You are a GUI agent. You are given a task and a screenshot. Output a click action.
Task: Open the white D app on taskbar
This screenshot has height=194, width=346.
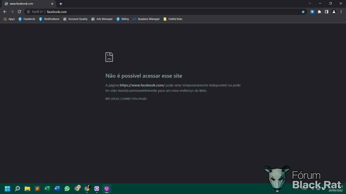tap(97, 189)
